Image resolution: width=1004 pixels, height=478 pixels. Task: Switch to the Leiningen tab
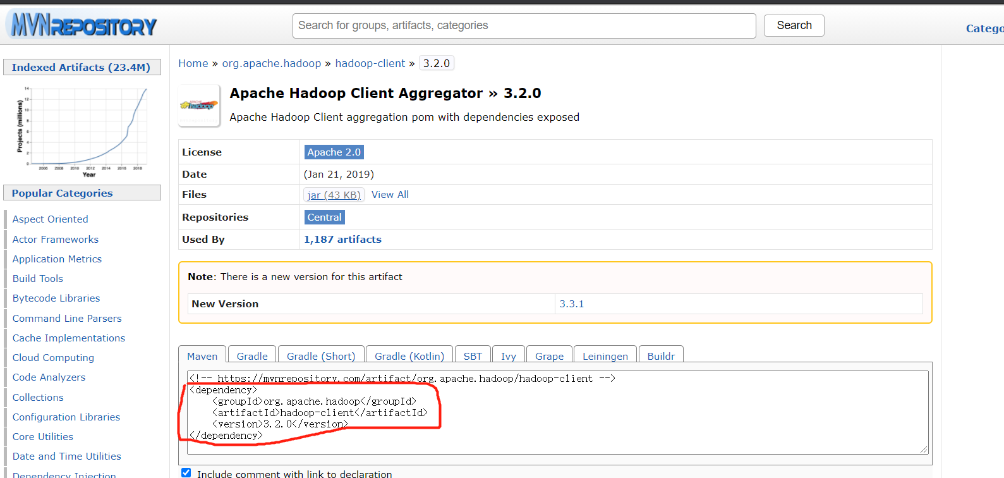click(605, 356)
